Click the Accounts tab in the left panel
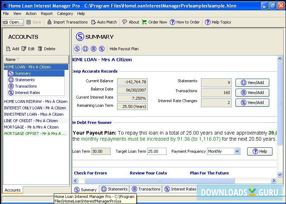The width and height of the screenshot is (286, 204). click(12, 190)
